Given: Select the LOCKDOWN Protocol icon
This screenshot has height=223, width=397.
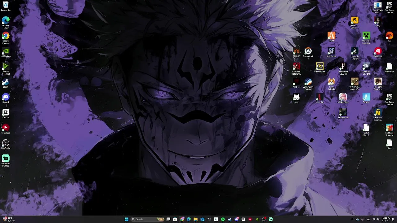Looking at the screenshot, I should tap(308, 84).
